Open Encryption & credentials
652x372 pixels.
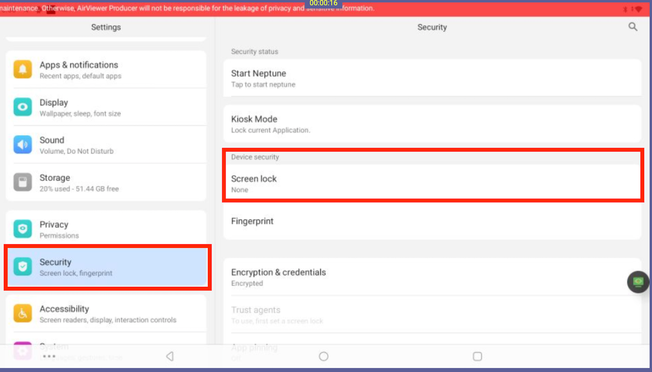coord(432,277)
